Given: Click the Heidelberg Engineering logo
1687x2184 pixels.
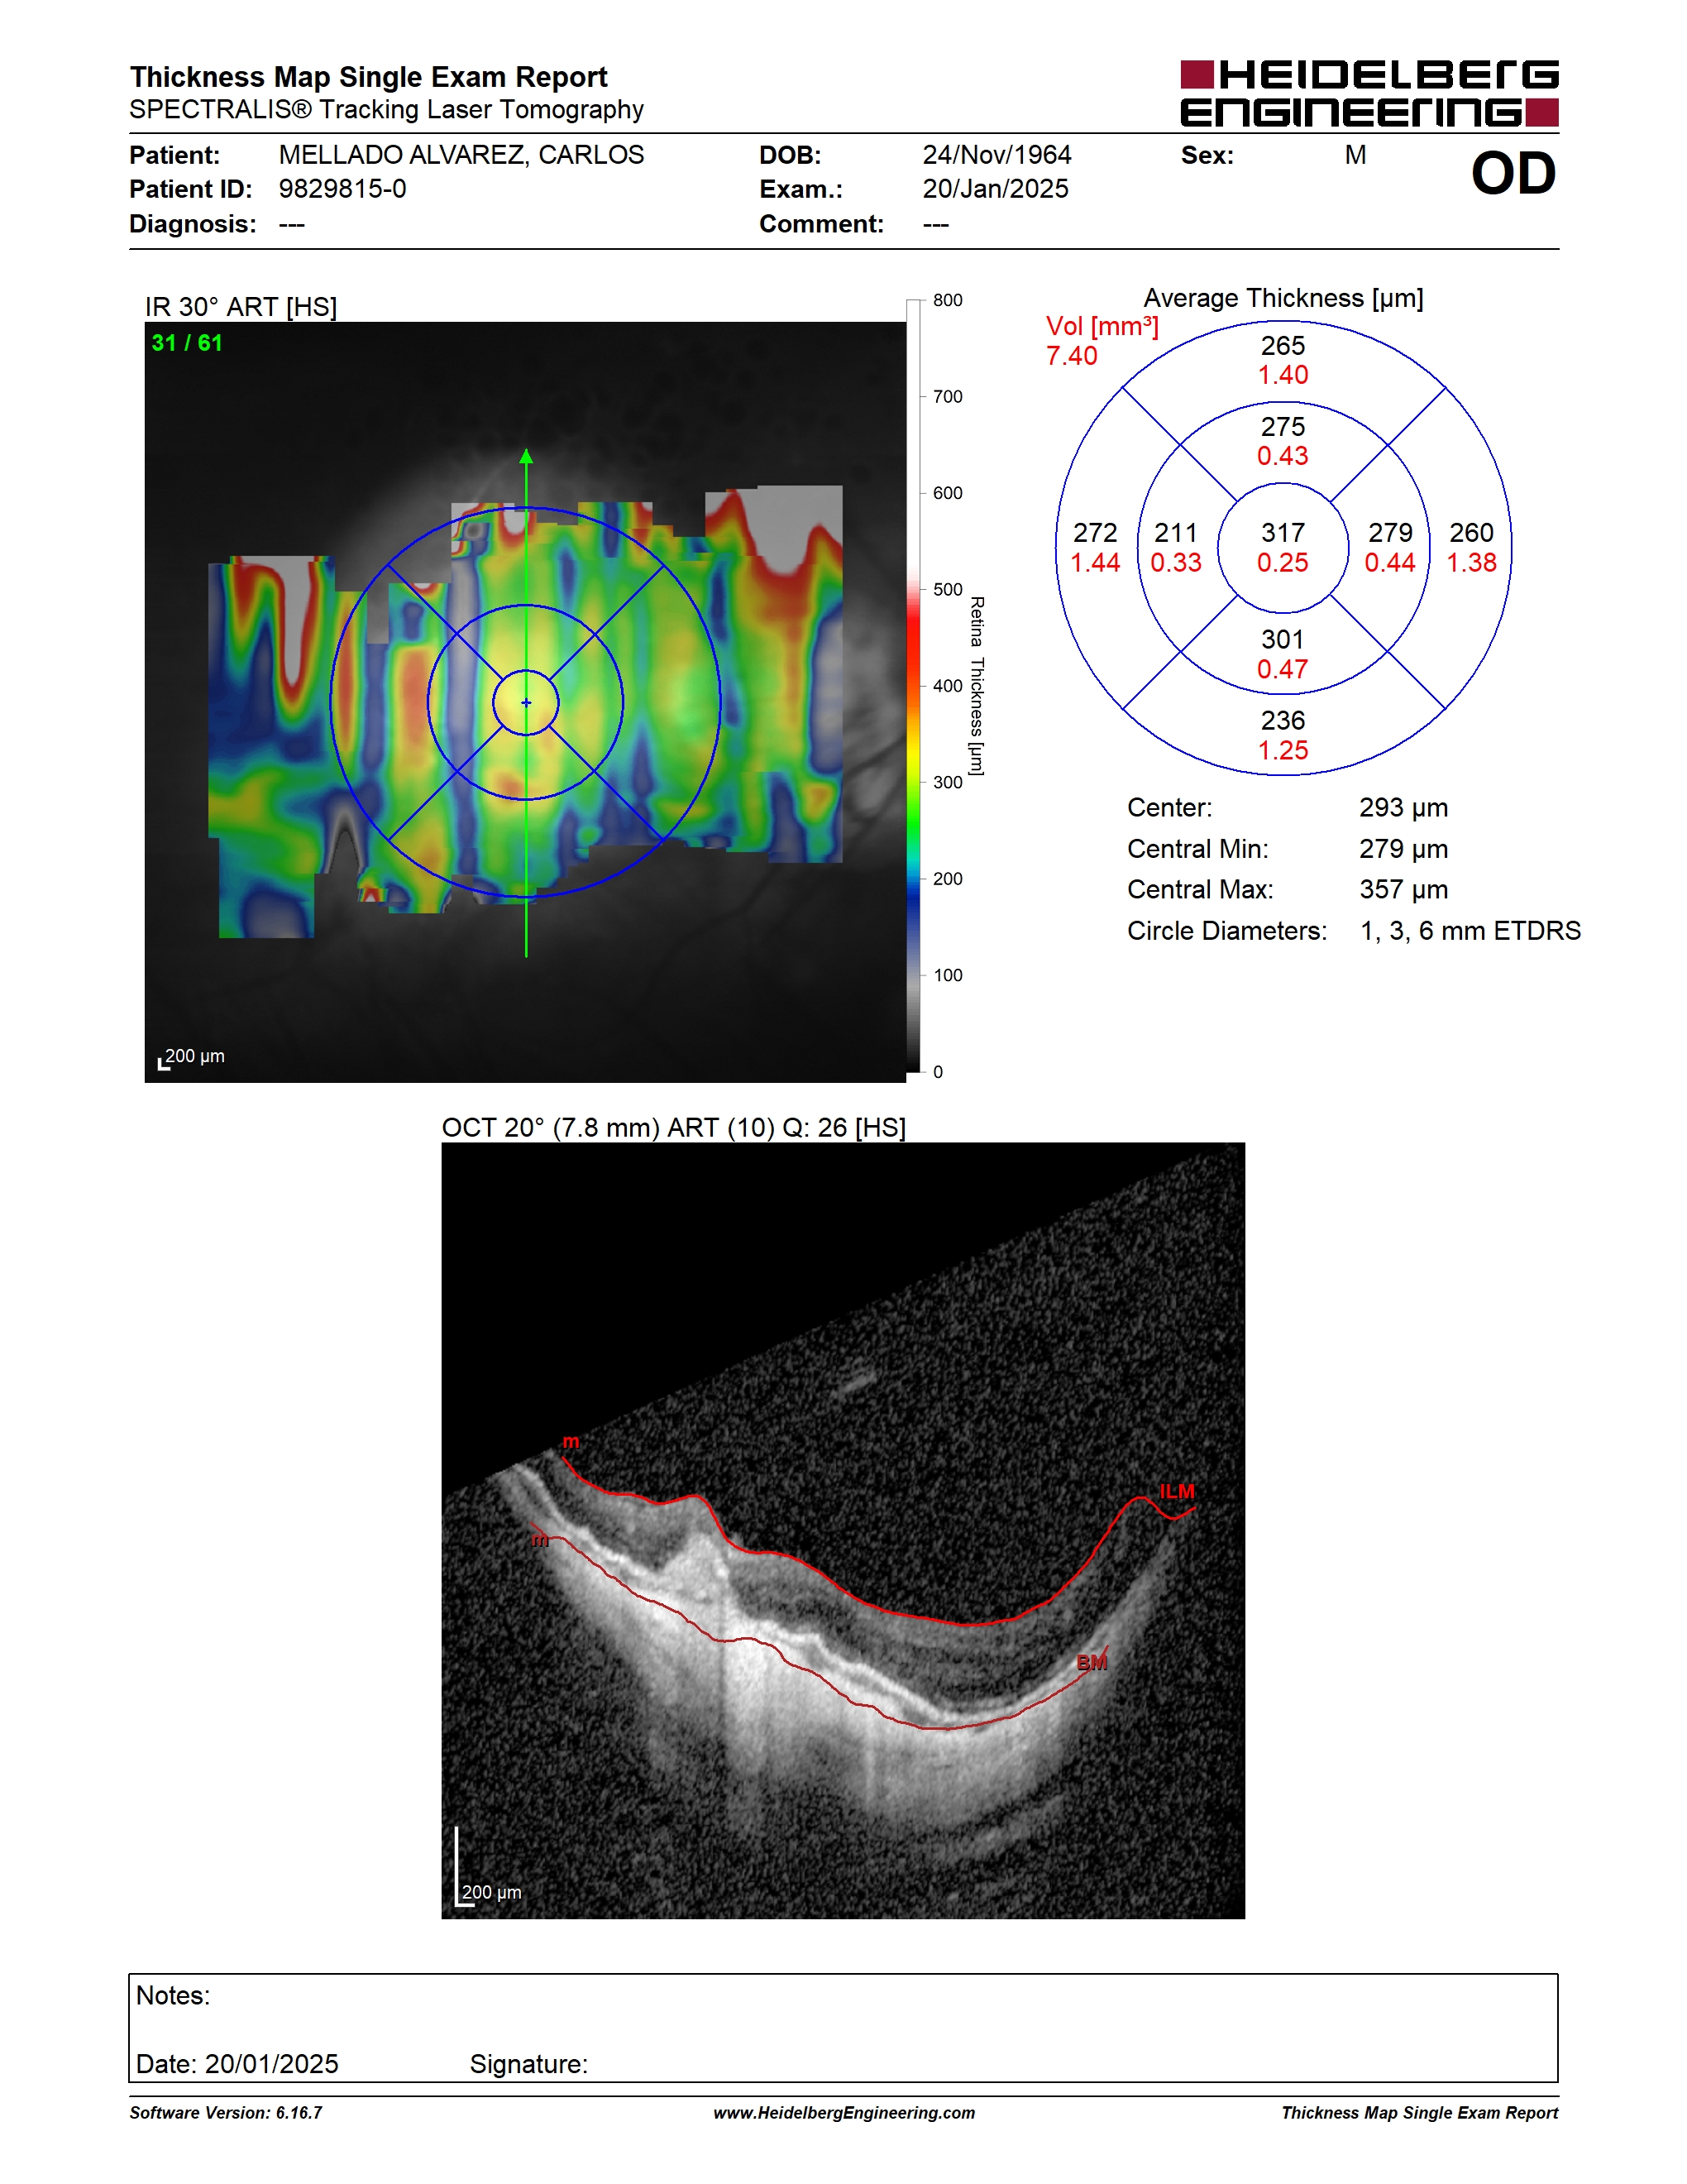Looking at the screenshot, I should click(1368, 93).
